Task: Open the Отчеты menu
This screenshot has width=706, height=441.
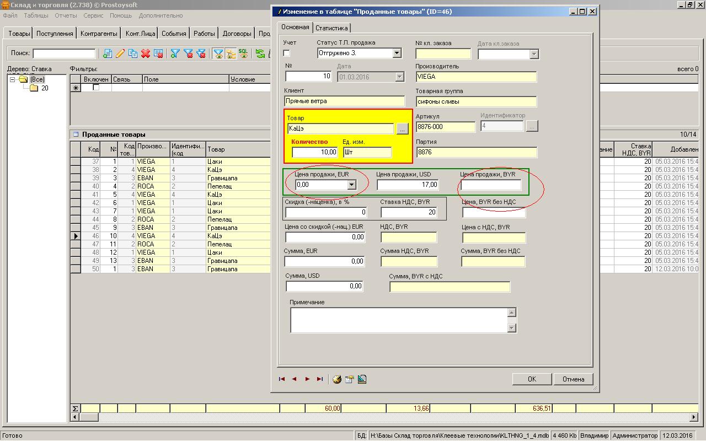Action: click(66, 16)
